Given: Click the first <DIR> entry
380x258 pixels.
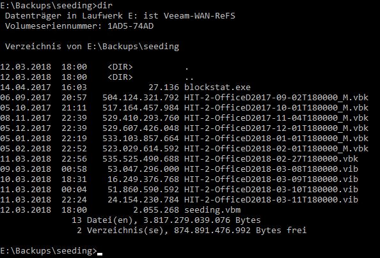Looking at the screenshot, I should (120, 67).
